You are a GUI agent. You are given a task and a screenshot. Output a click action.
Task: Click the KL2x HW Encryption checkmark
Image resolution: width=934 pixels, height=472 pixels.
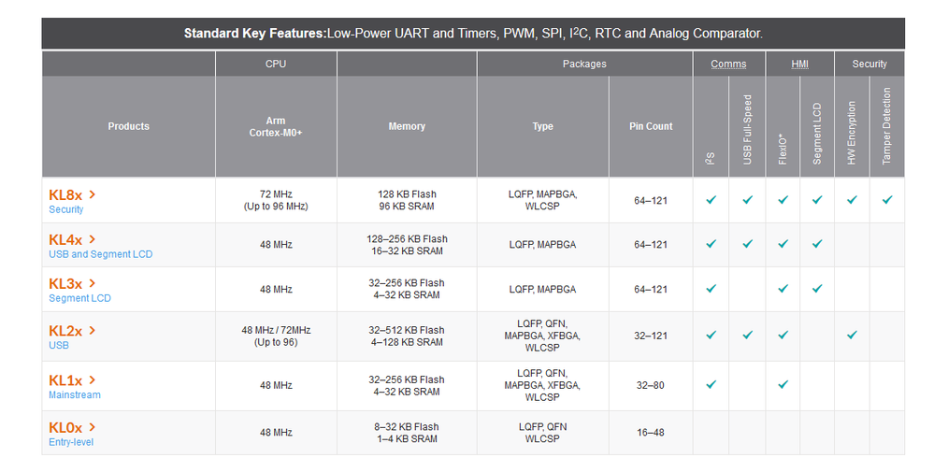pos(852,335)
